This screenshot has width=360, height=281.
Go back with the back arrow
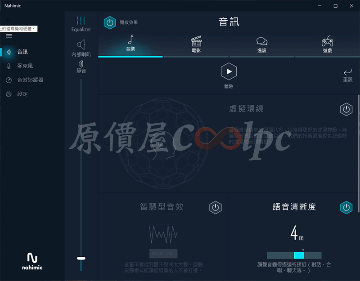pos(9,19)
